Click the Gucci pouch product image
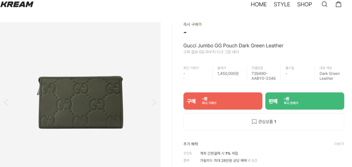 [x=81, y=103]
